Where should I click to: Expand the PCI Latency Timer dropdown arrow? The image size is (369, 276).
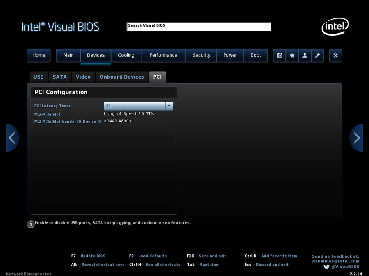point(169,106)
